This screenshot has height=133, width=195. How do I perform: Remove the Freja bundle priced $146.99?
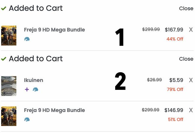tap(191, 110)
